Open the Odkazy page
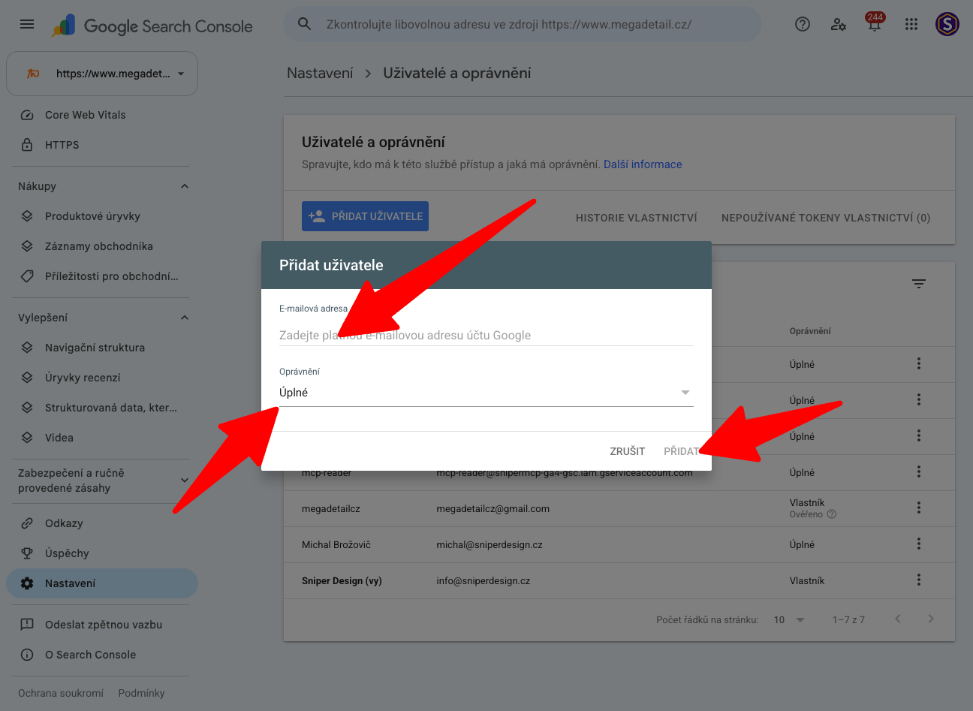Screen dimensions: 973x711 (x=102, y=523)
